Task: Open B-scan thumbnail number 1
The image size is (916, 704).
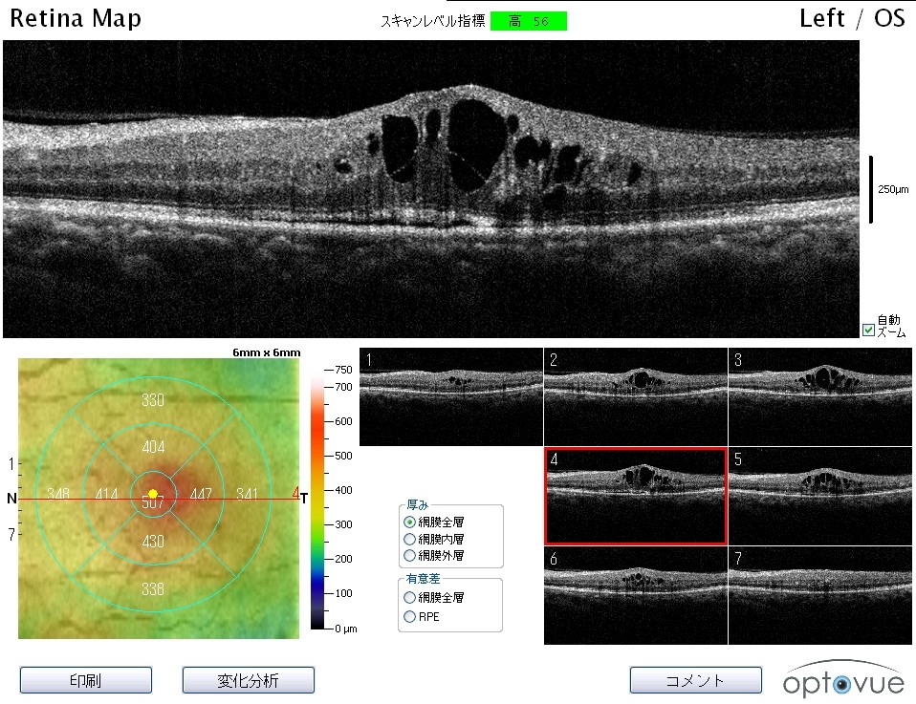Action: point(450,396)
